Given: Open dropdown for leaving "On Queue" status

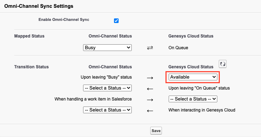Looking at the screenshot, I should click(107, 88).
